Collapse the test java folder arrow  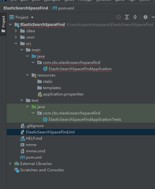(x=28, y=107)
